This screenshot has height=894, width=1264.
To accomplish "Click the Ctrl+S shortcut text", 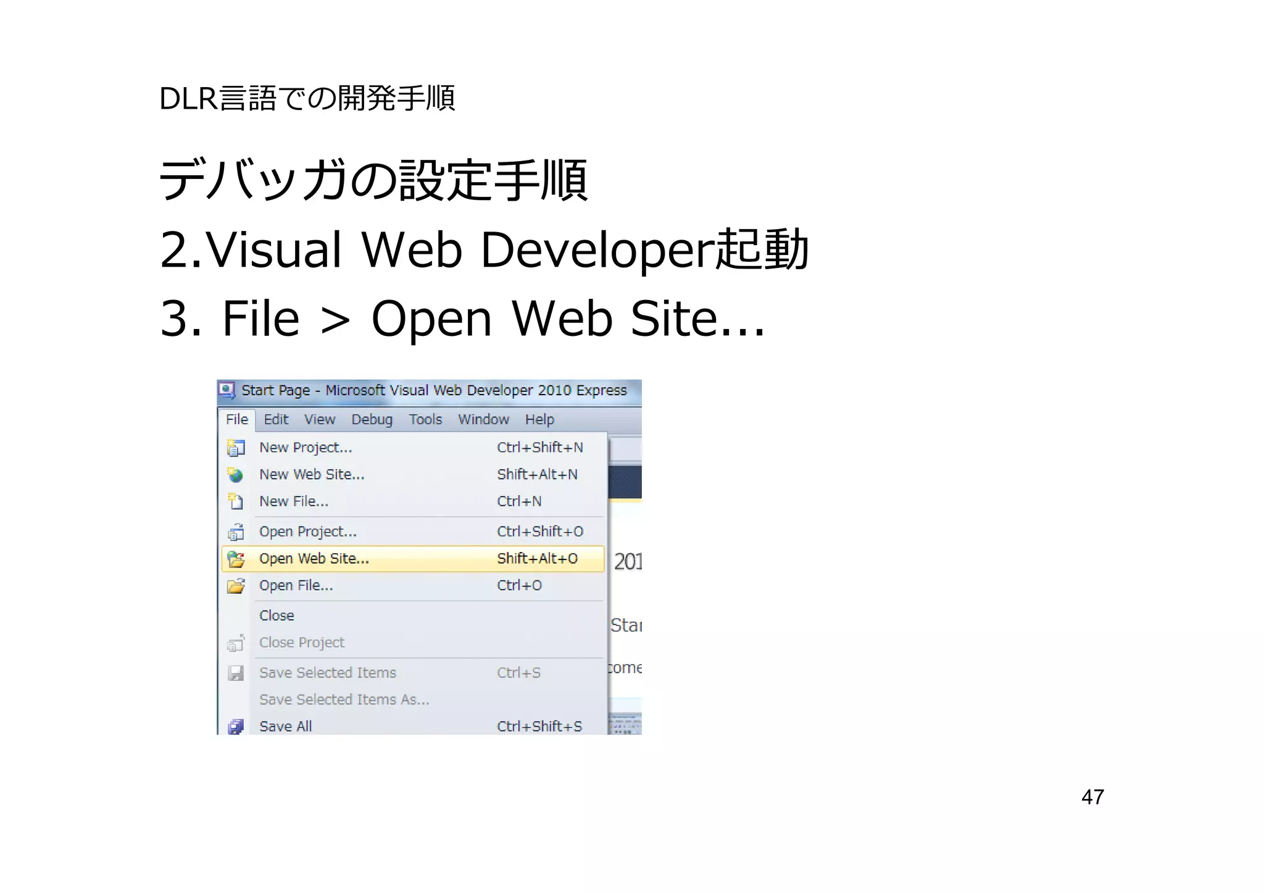I will coord(519,673).
